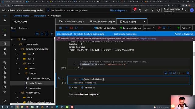195x109 pixels.
Task: Open cell more options ellipsis
Action: [x=183, y=73]
